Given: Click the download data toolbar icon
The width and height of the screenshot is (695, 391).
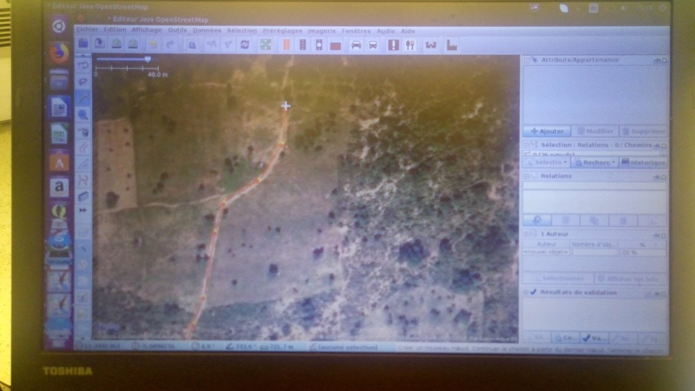Looking at the screenshot, I should tap(116, 43).
